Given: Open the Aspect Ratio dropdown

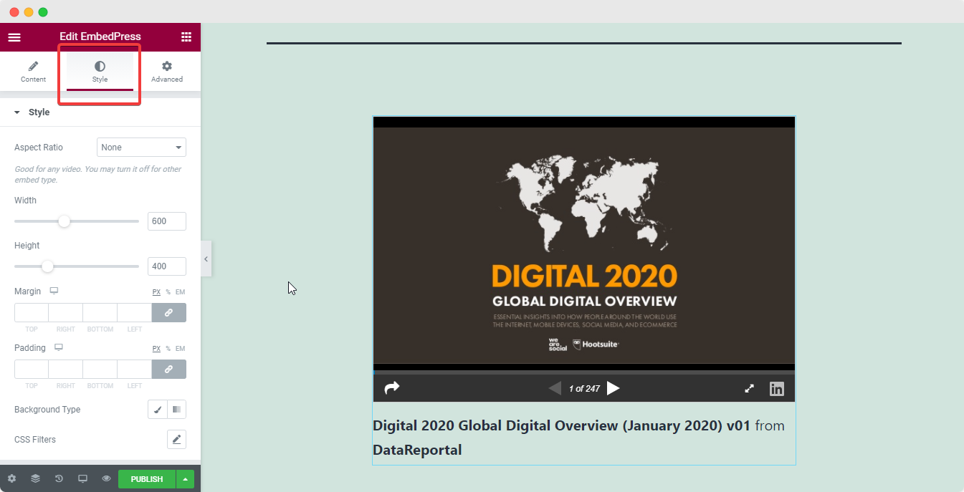Looking at the screenshot, I should tap(141, 148).
